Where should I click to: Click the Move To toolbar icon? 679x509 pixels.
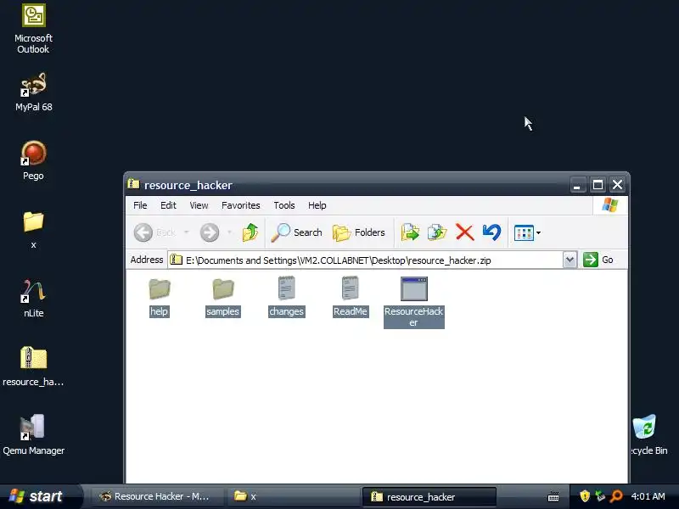click(410, 232)
